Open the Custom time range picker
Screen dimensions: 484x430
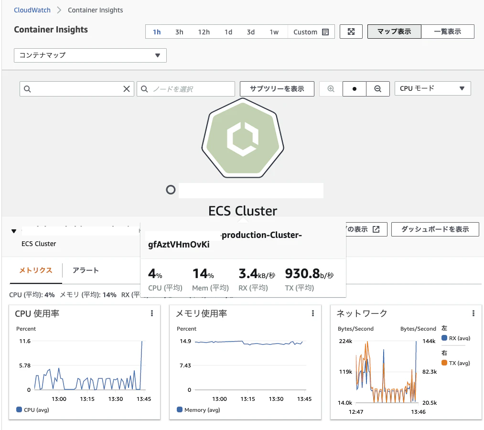311,32
